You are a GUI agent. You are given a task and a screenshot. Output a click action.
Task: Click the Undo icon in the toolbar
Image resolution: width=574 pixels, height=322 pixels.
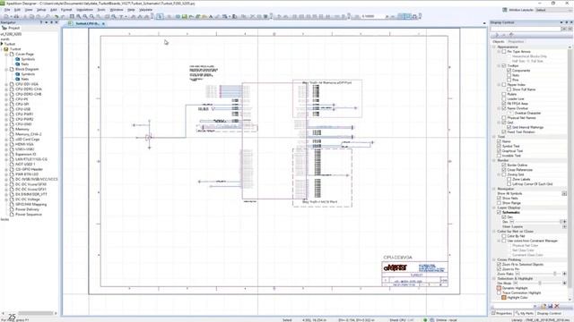pyautogui.click(x=56, y=16)
